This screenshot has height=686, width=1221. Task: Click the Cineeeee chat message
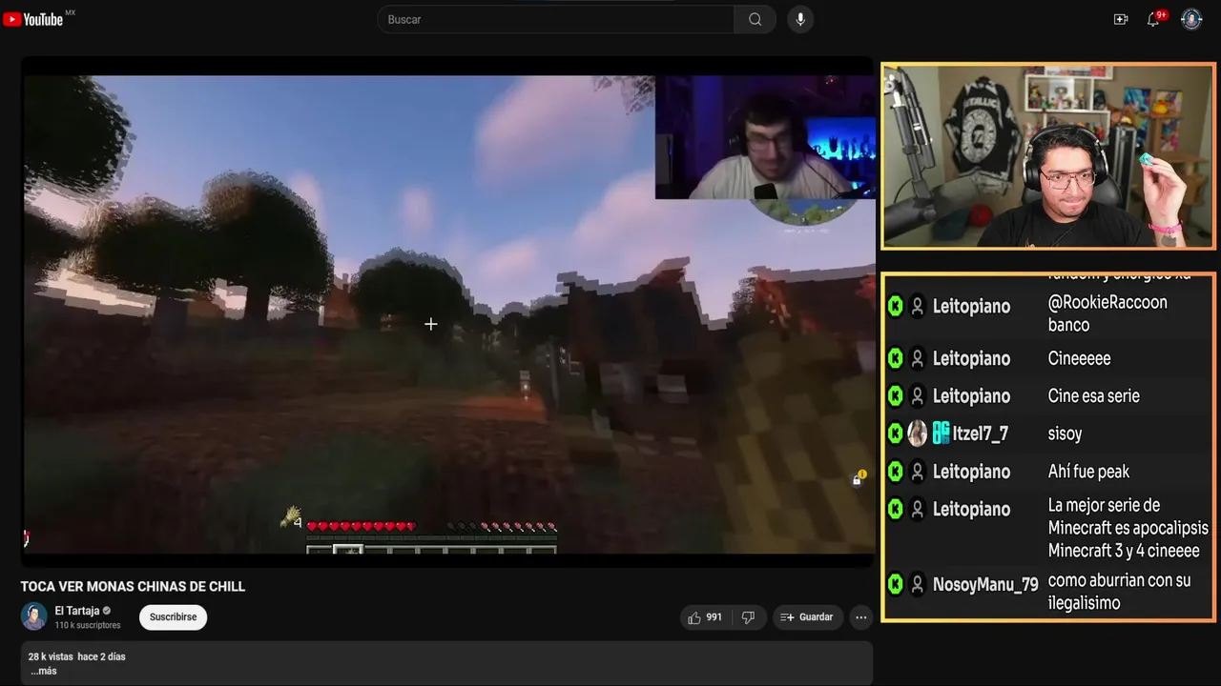(x=1079, y=358)
